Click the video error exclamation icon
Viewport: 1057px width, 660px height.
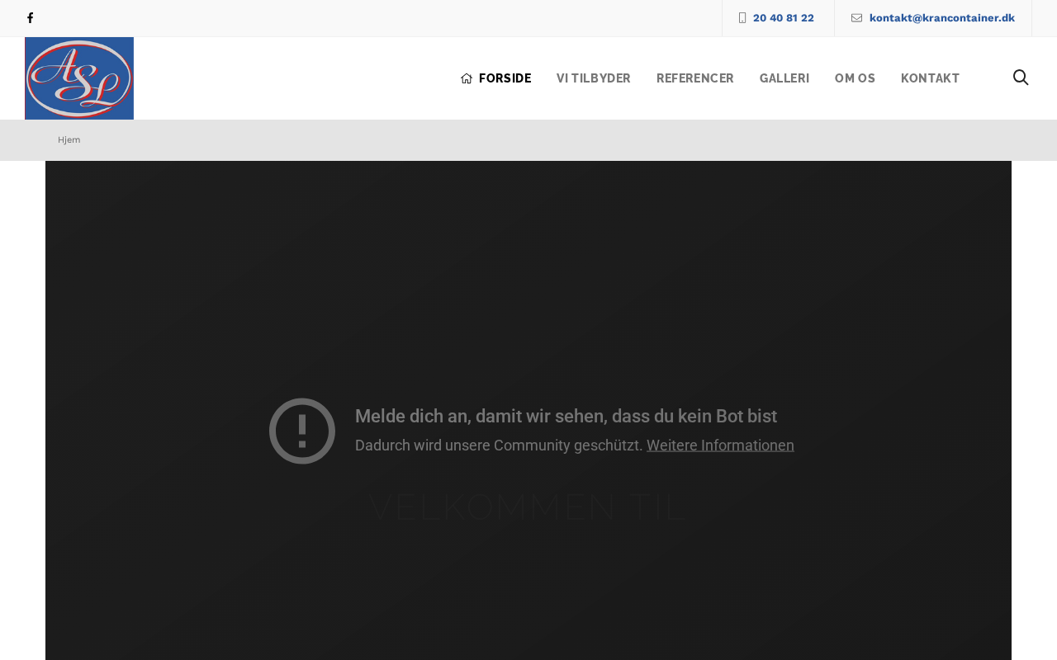tap(302, 431)
